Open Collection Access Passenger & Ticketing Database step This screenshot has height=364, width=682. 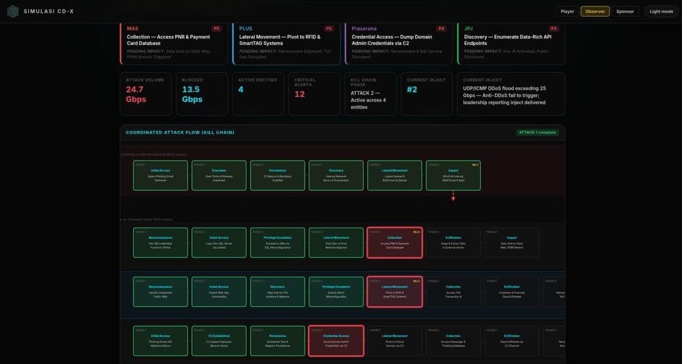(x=453, y=341)
